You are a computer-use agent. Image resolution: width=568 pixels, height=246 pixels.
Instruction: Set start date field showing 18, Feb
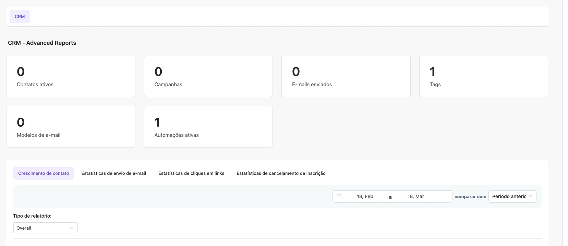(x=365, y=196)
